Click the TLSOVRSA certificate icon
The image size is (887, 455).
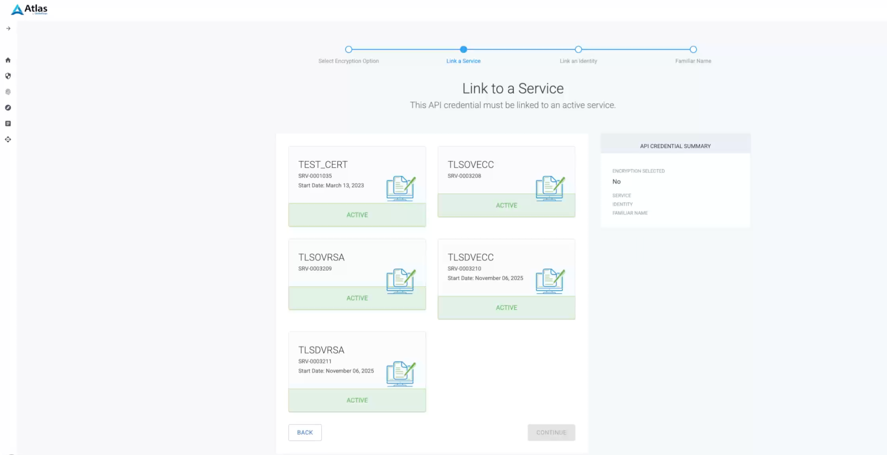pos(401,281)
